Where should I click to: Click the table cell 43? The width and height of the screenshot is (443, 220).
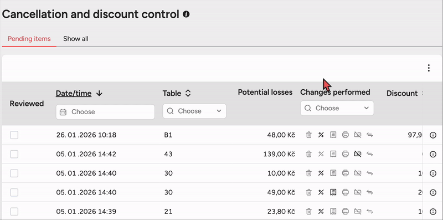coord(168,154)
